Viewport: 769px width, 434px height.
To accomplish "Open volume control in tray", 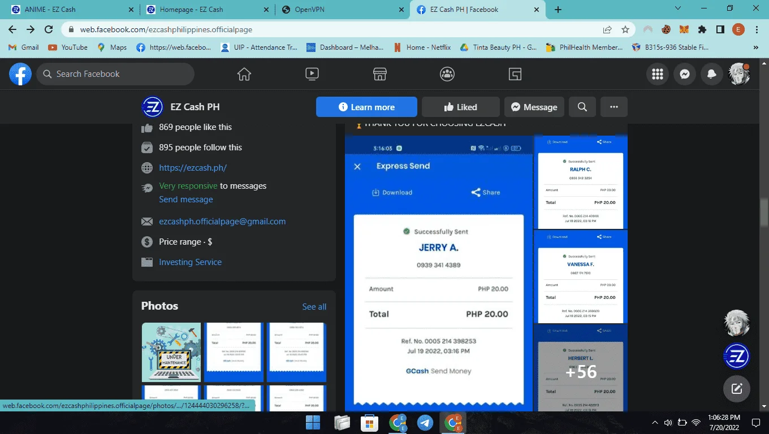I will coord(668,422).
